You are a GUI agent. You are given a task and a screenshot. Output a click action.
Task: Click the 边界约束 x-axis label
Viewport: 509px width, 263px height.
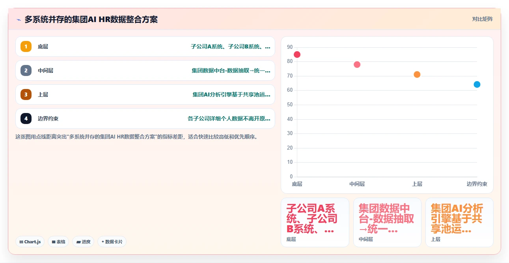pos(477,184)
